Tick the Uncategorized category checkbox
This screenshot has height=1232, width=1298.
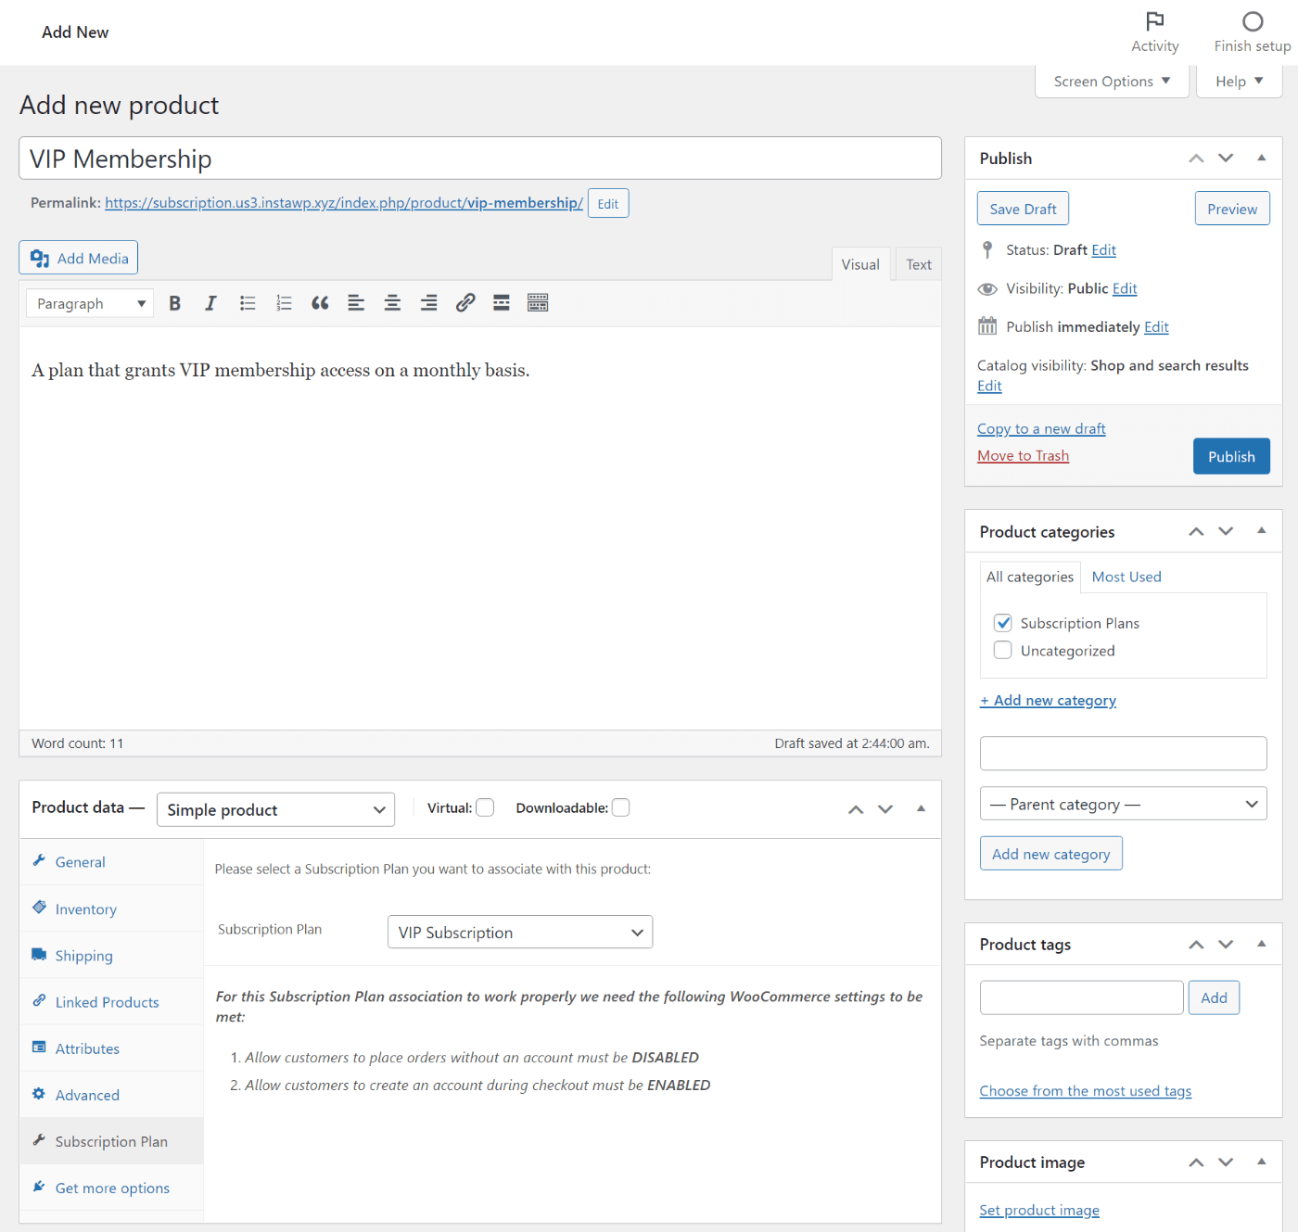click(x=1002, y=651)
